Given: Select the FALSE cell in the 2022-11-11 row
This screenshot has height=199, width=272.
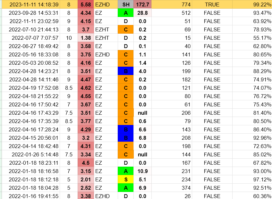Looking at the screenshot, I should click(x=212, y=21).
